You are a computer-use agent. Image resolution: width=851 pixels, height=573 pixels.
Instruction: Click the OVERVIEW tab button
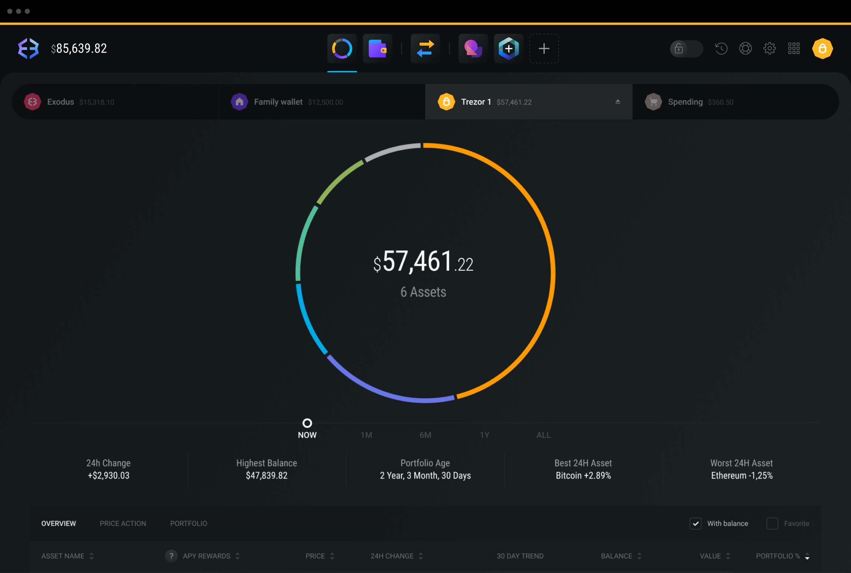(58, 524)
